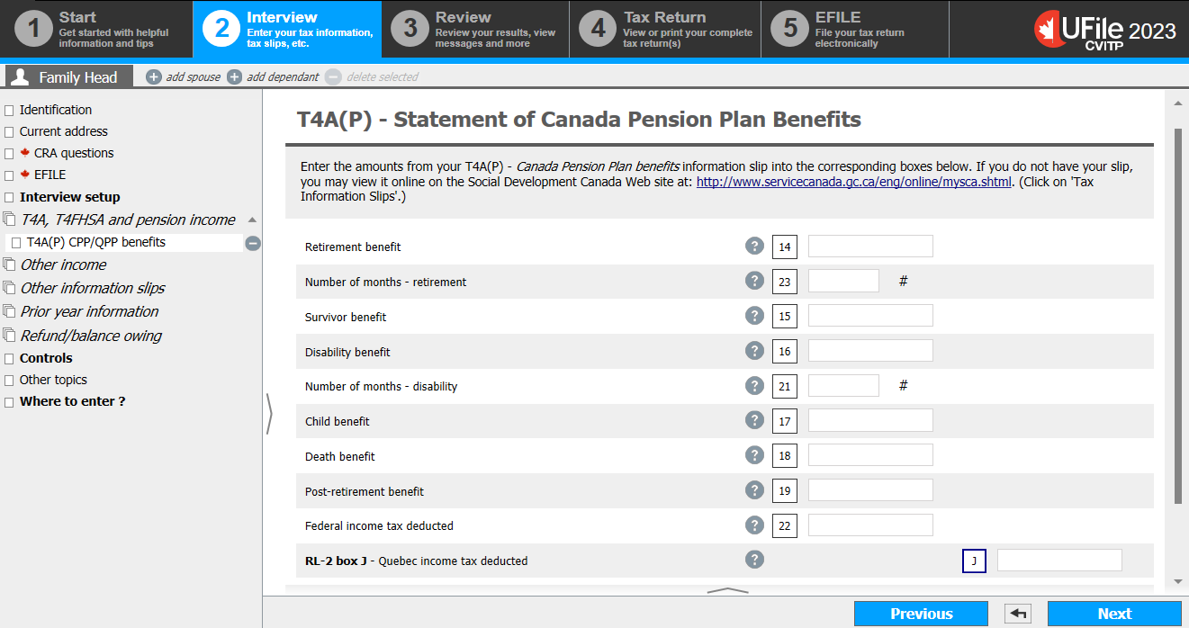Open help for Survivor benefit box 15
This screenshot has height=628, width=1189.
tap(754, 315)
